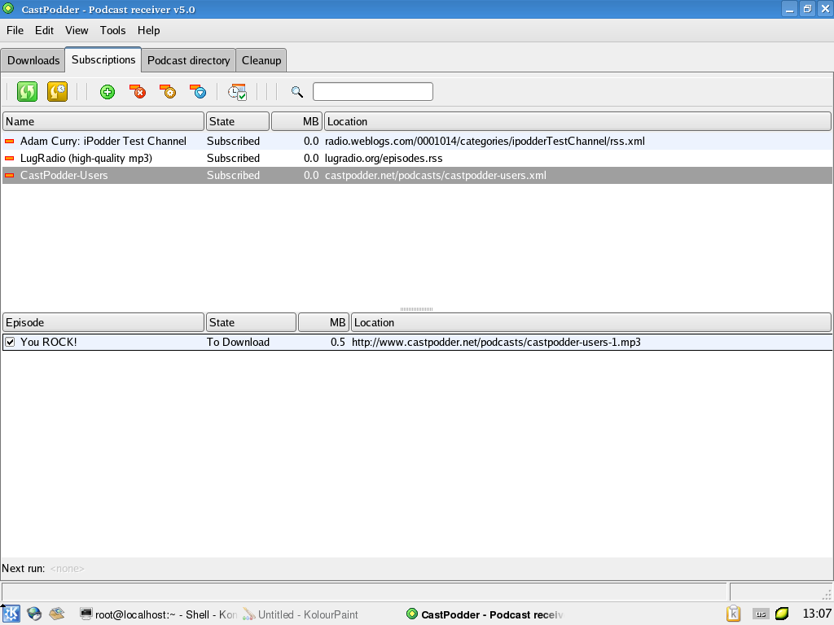834x625 pixels.
Task: Click the Next run <none> value
Action: pyautogui.click(x=67, y=569)
